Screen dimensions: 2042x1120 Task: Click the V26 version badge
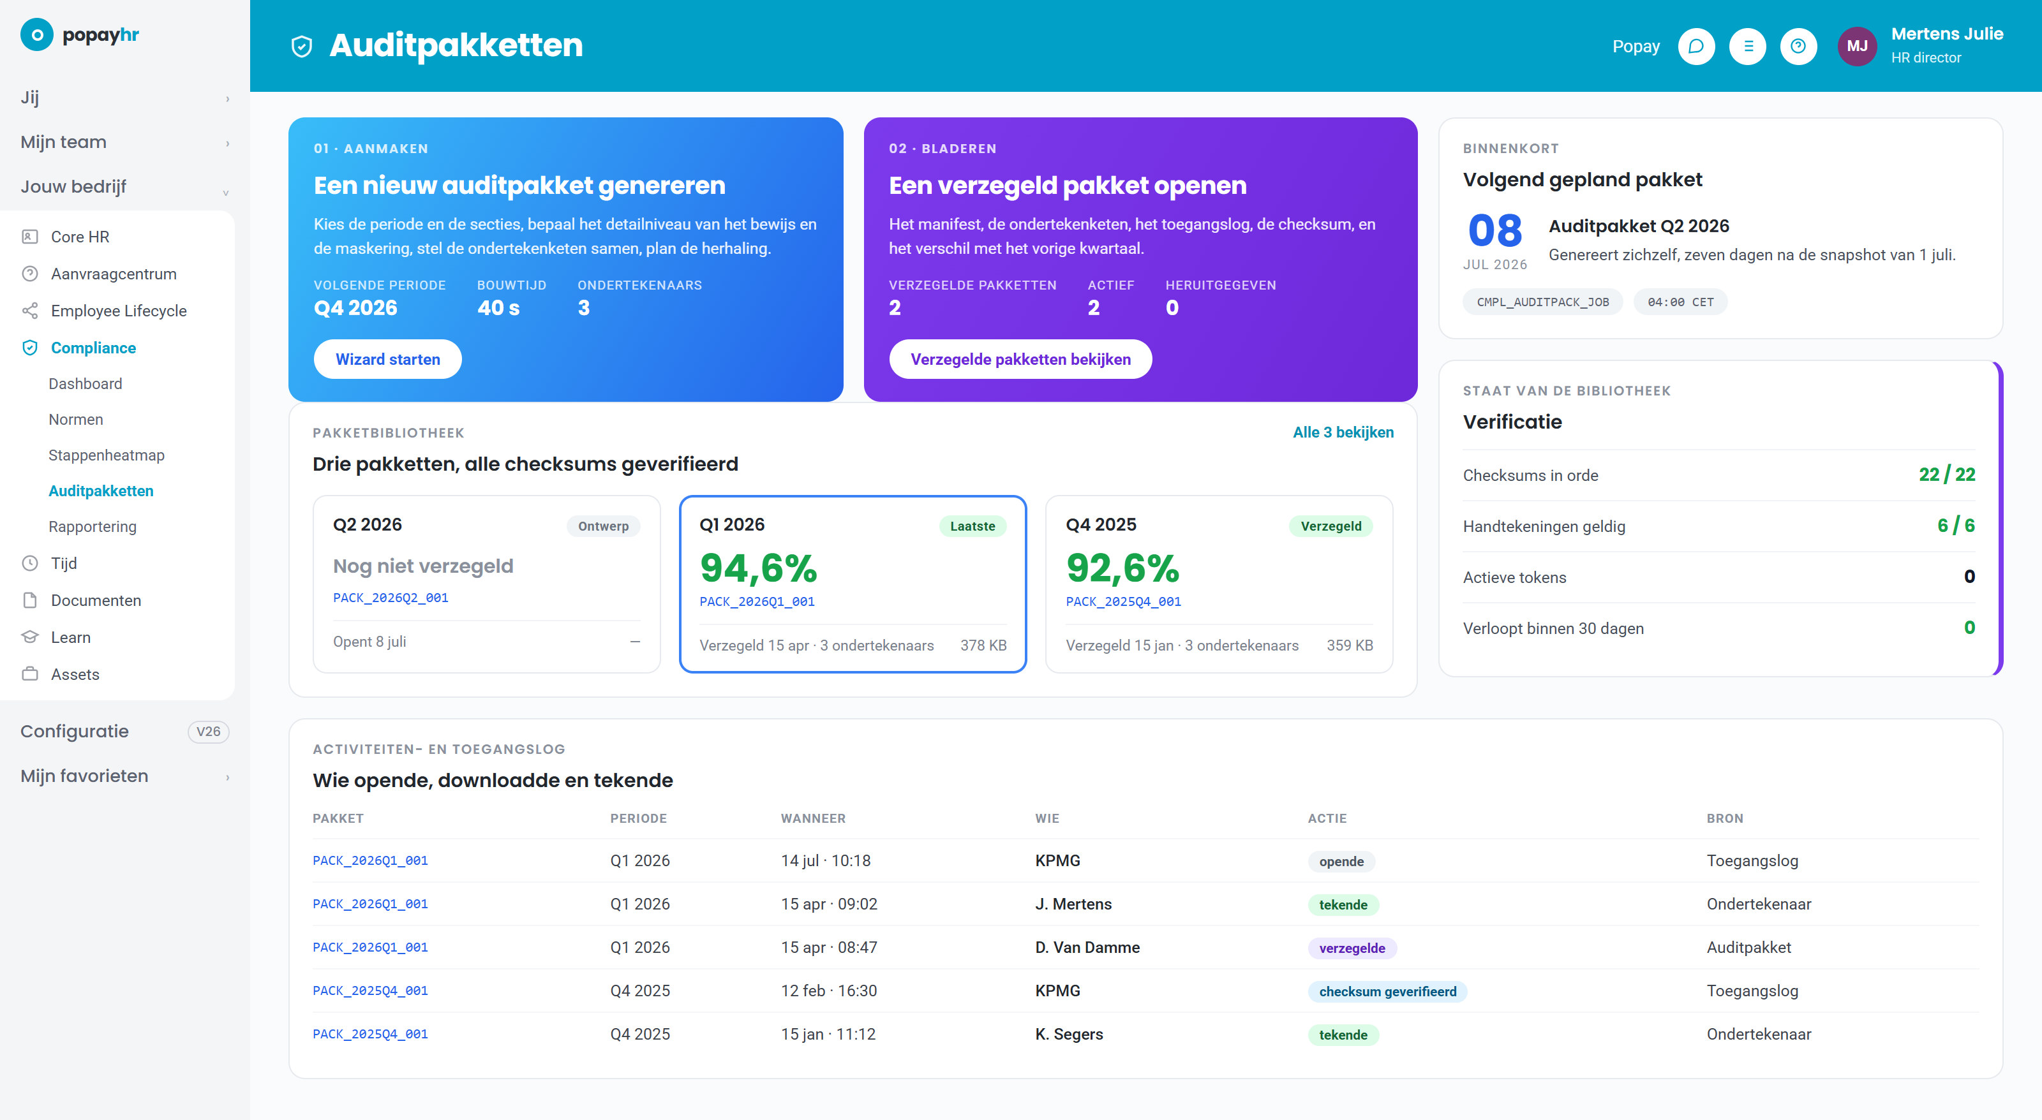(x=209, y=732)
